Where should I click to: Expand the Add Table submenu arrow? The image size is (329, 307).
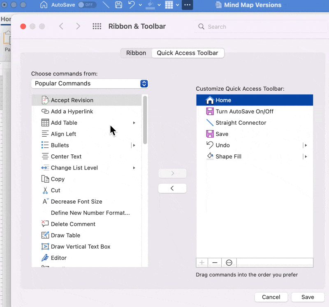tap(134, 123)
